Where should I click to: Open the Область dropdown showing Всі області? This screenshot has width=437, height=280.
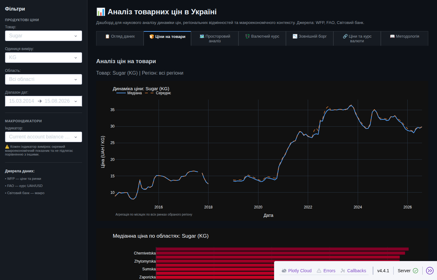43,79
